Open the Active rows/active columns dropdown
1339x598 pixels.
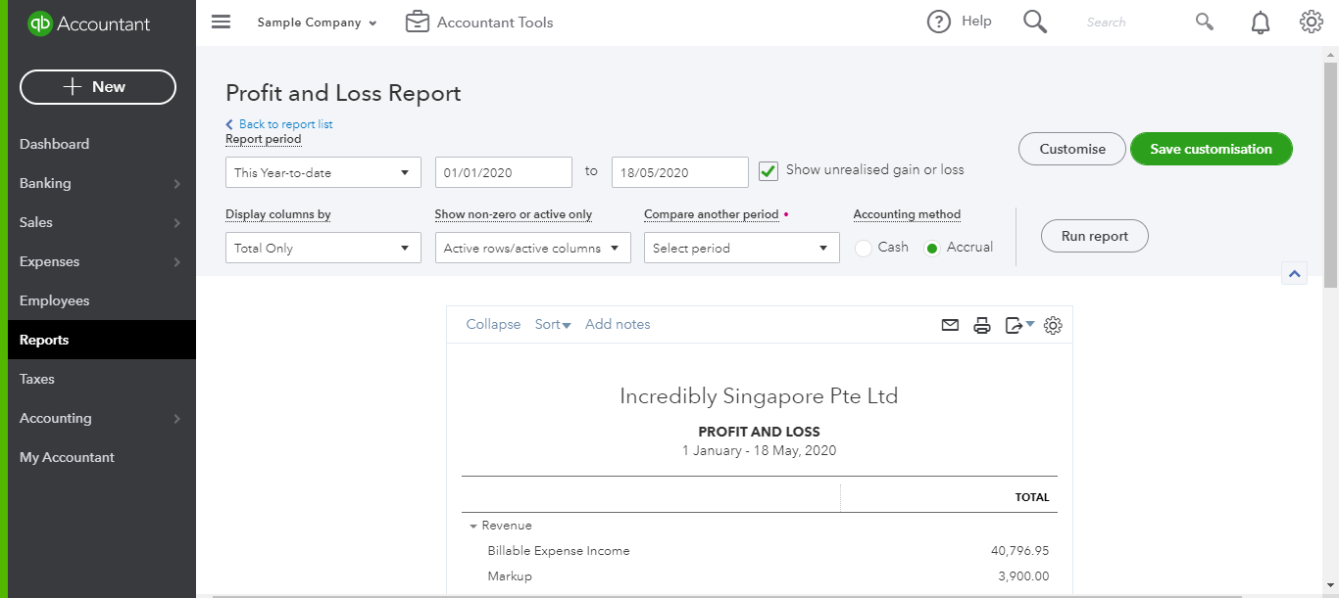coord(533,248)
